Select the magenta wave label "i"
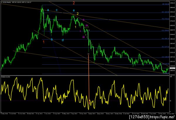This screenshot has height=120, width=176. click(x=80, y=31)
